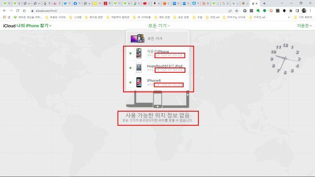Open the share page icon in address bar
Image resolution: width=315 pixels, height=177 pixels.
point(230,11)
